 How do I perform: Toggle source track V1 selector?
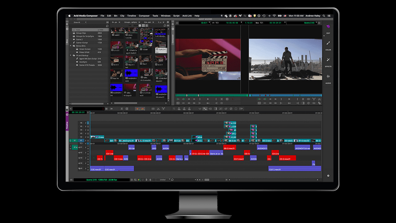[74, 140]
